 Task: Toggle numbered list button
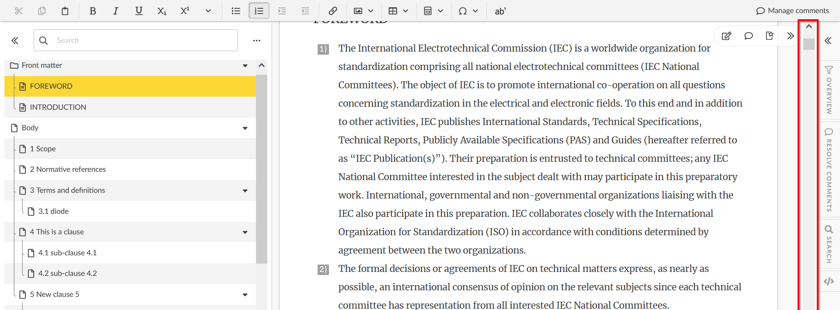[x=259, y=11]
